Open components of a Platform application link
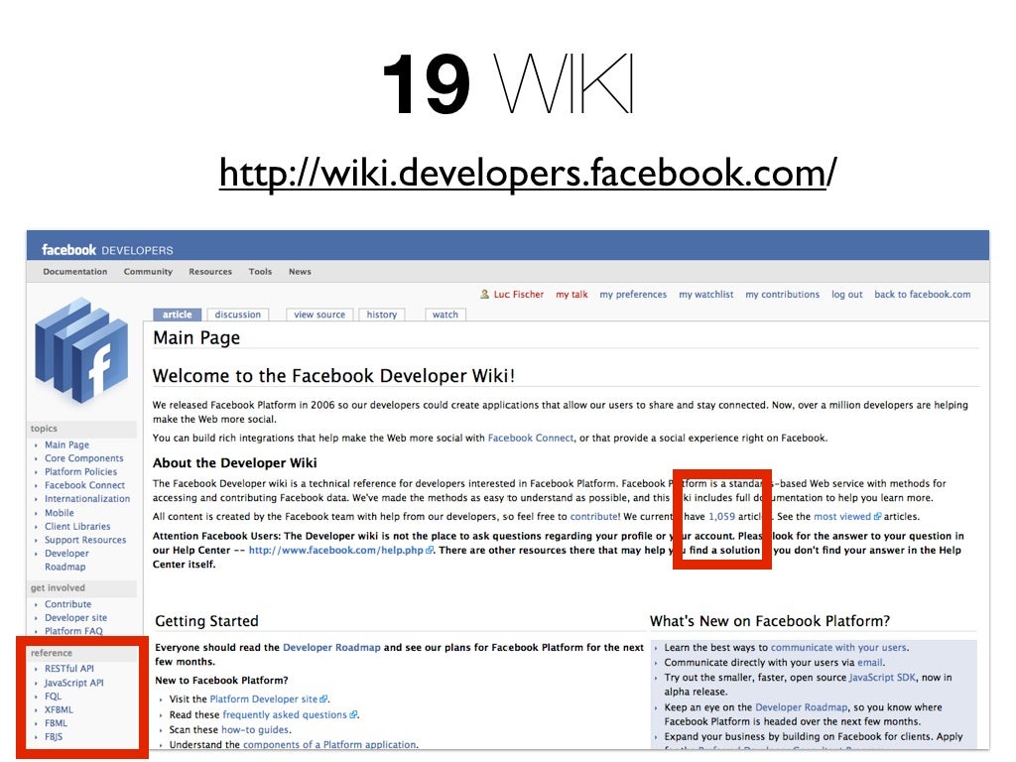This screenshot has height=762, width=1016. point(329,745)
